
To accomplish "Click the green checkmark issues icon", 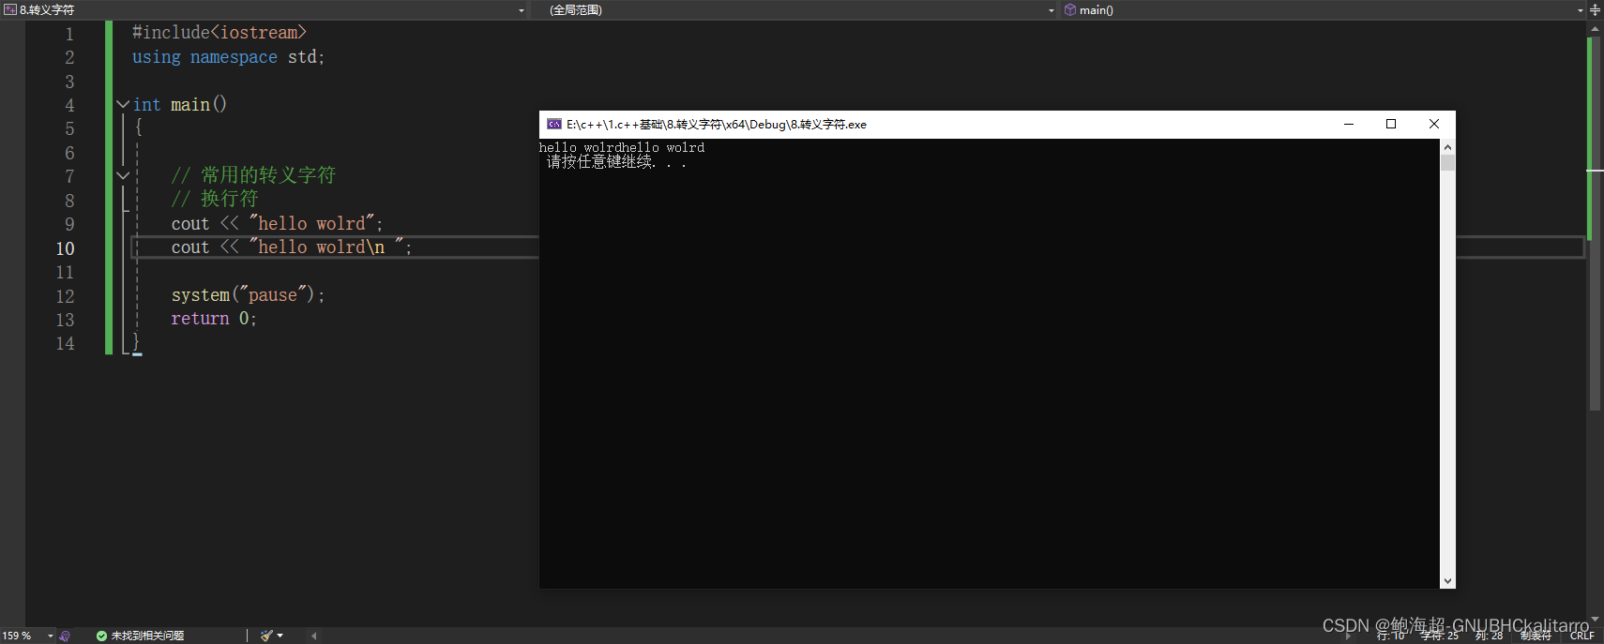I will 101,636.
